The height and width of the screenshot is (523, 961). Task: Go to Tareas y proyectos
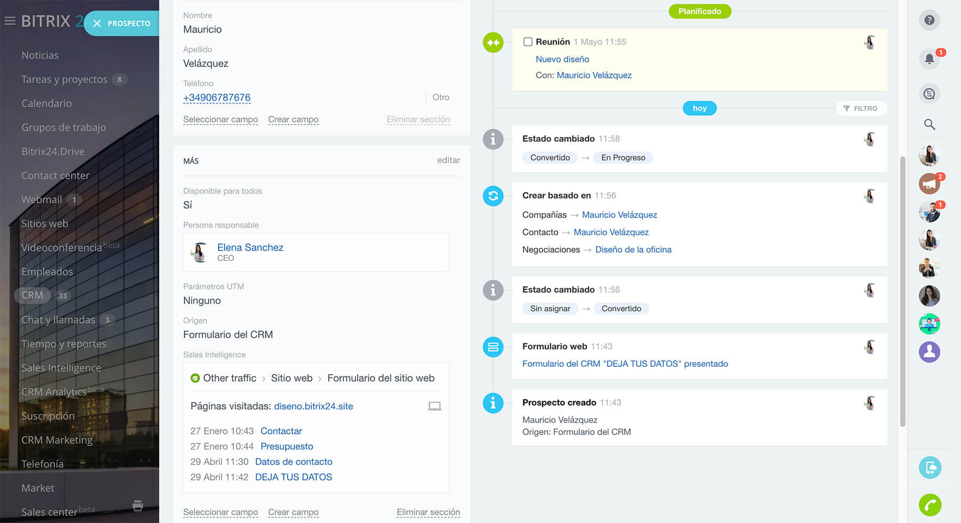tap(64, 79)
